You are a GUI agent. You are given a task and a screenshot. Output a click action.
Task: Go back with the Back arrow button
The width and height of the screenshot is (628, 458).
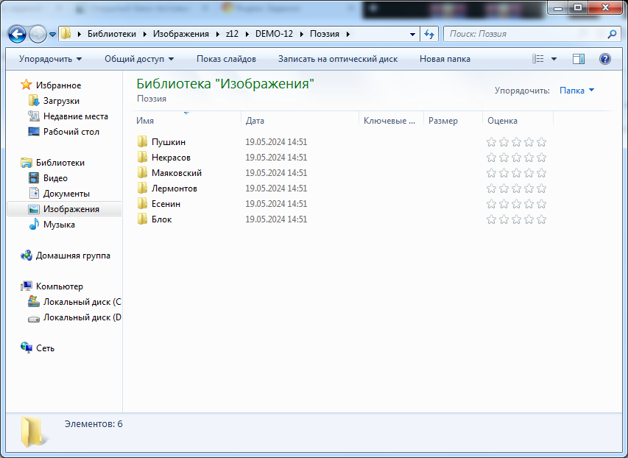(x=17, y=35)
